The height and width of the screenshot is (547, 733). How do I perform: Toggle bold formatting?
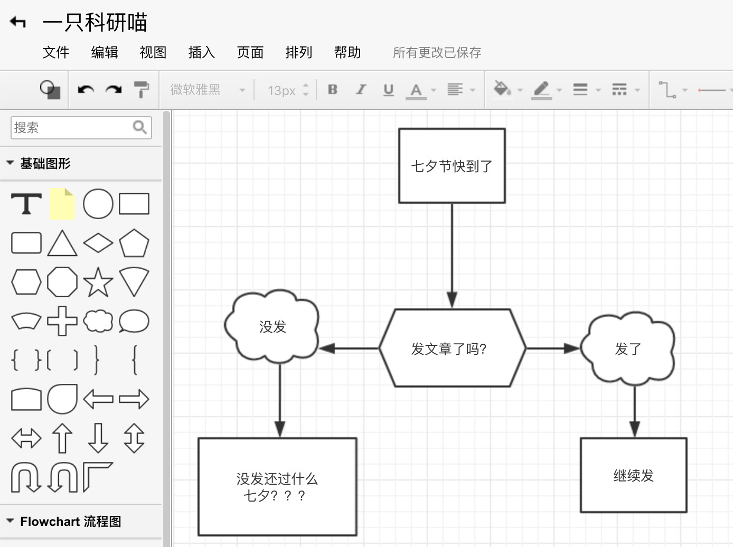point(332,89)
